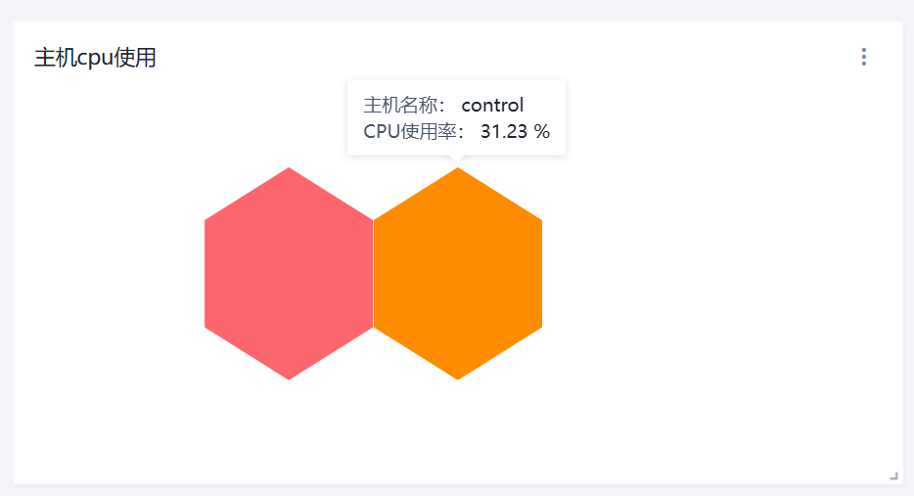Click the "CPU使用率" label in tooltip
The width and height of the screenshot is (914, 496).
pyautogui.click(x=403, y=131)
